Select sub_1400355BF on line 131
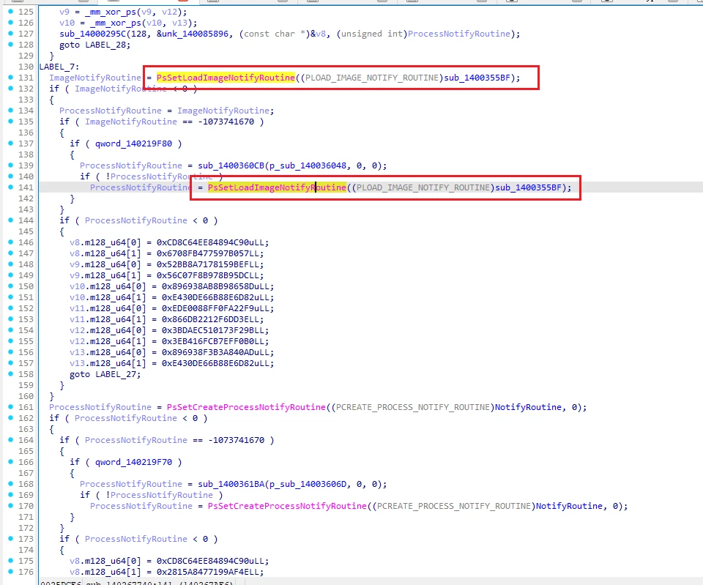 pos(477,78)
